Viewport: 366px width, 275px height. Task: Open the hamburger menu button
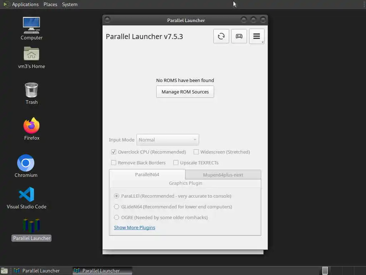pyautogui.click(x=257, y=36)
